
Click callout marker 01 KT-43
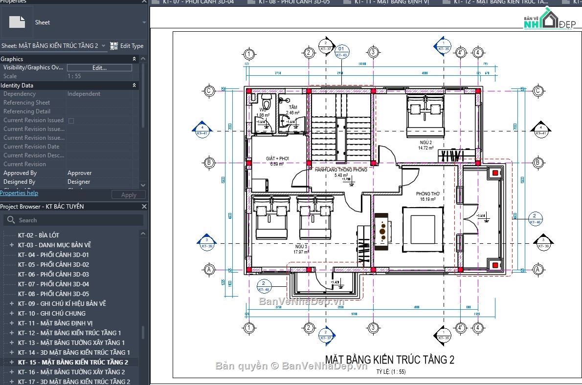pyautogui.click(x=341, y=52)
